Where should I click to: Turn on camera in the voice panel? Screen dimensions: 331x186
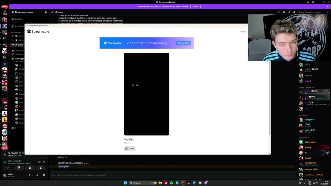pos(7,168)
